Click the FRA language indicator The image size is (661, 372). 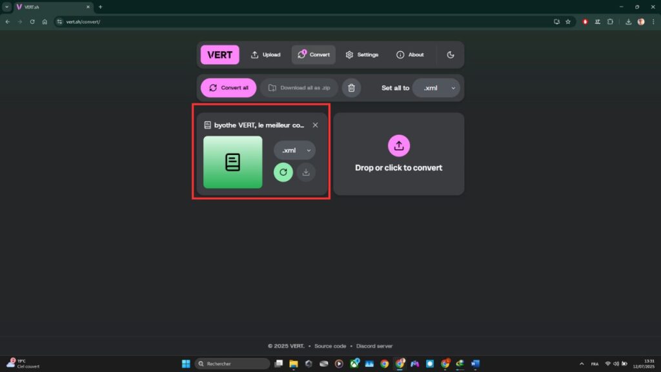(595, 364)
